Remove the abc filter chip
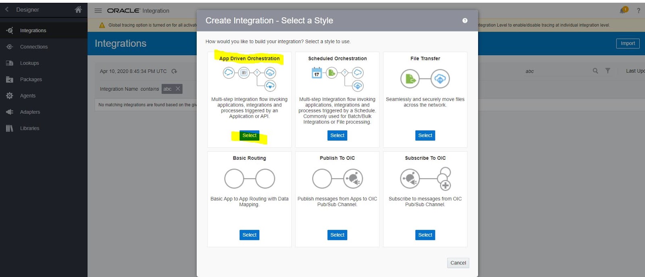The image size is (645, 277). 178,89
